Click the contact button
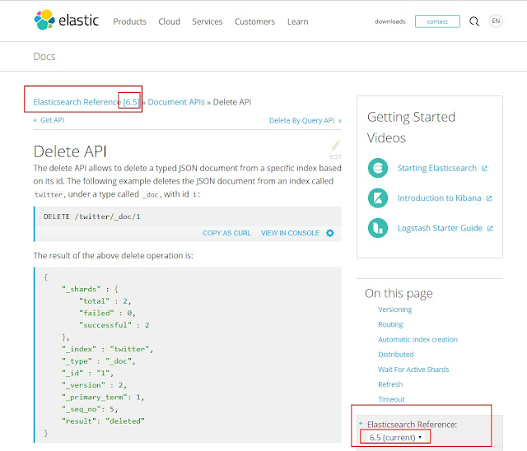527x451 pixels. click(x=437, y=21)
